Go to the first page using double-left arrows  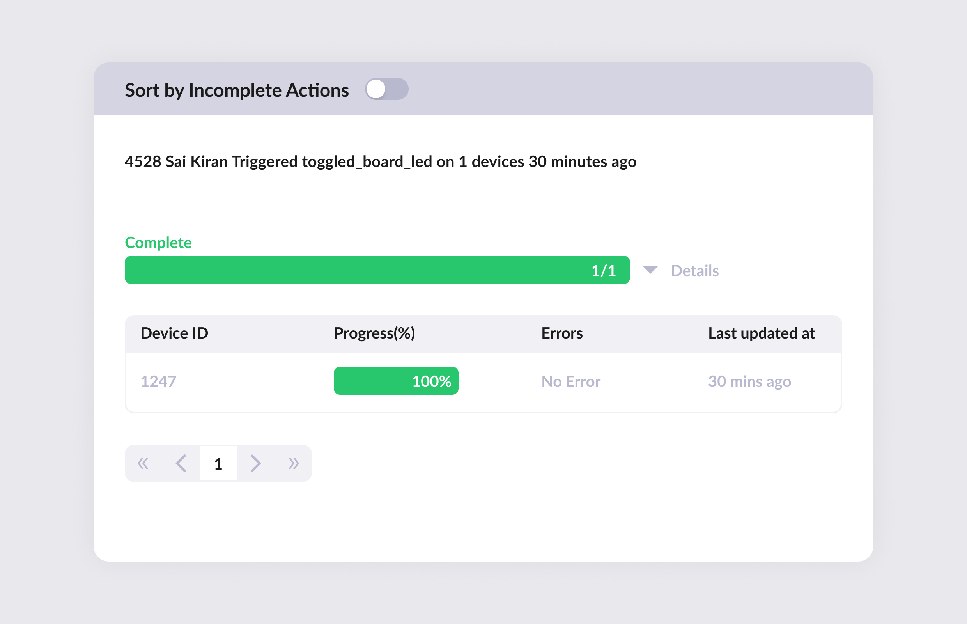tap(143, 463)
